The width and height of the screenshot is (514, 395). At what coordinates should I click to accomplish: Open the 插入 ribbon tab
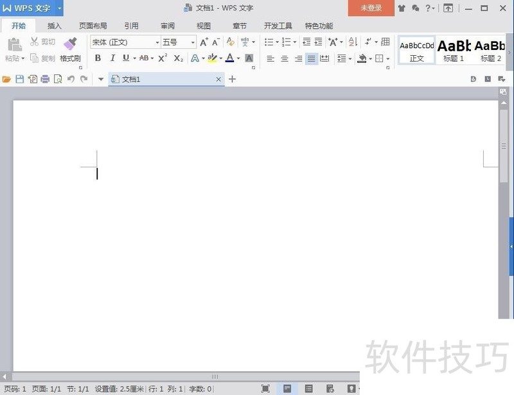(55, 26)
